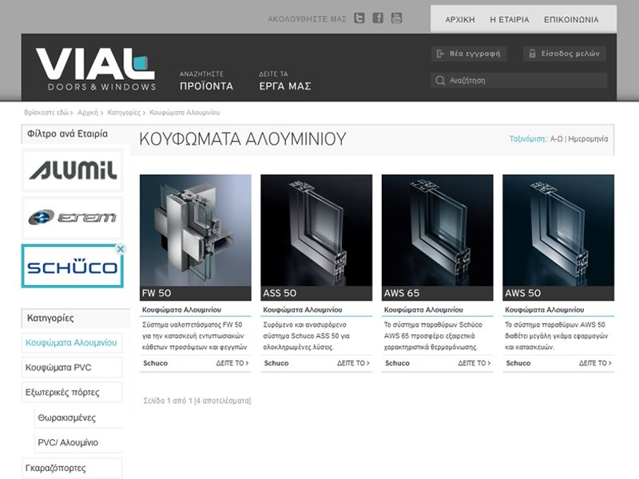Select Κουφώματα Αλουμινίου sidebar category

pyautogui.click(x=71, y=342)
